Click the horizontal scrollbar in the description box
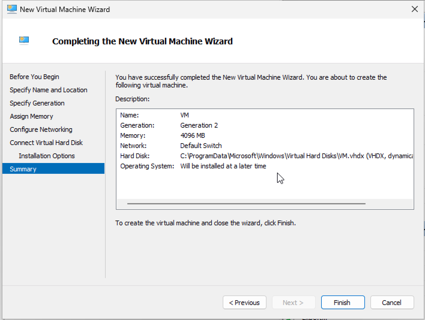Screen dimensions: 425x320 (x=246, y=204)
